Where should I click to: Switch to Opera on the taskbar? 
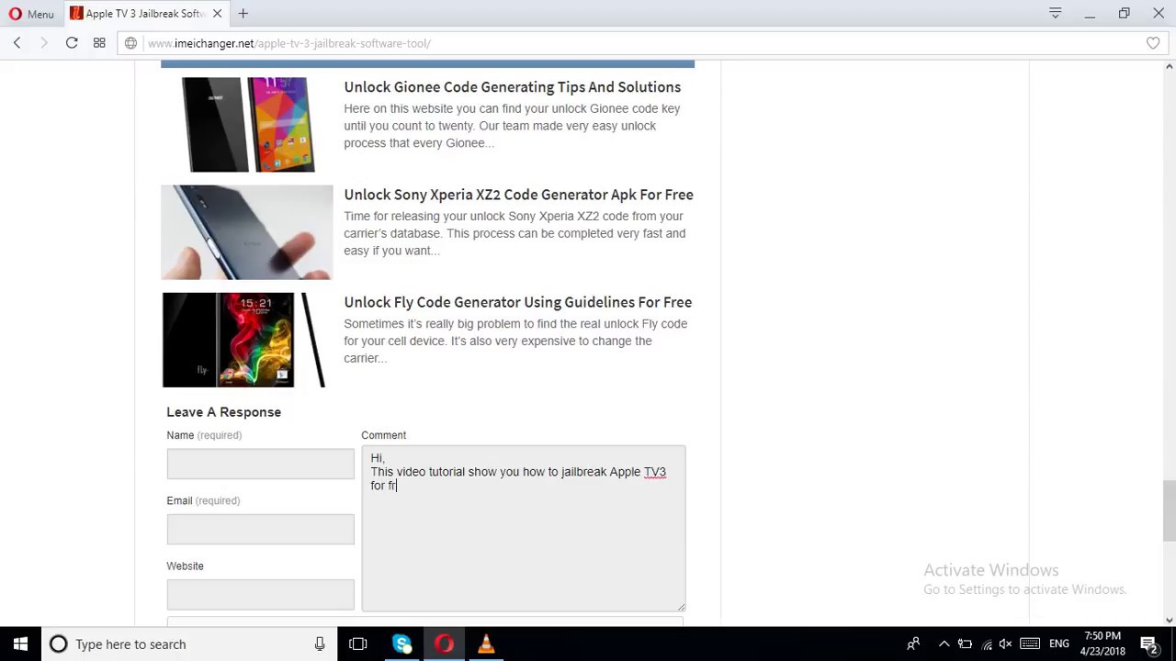click(x=444, y=644)
